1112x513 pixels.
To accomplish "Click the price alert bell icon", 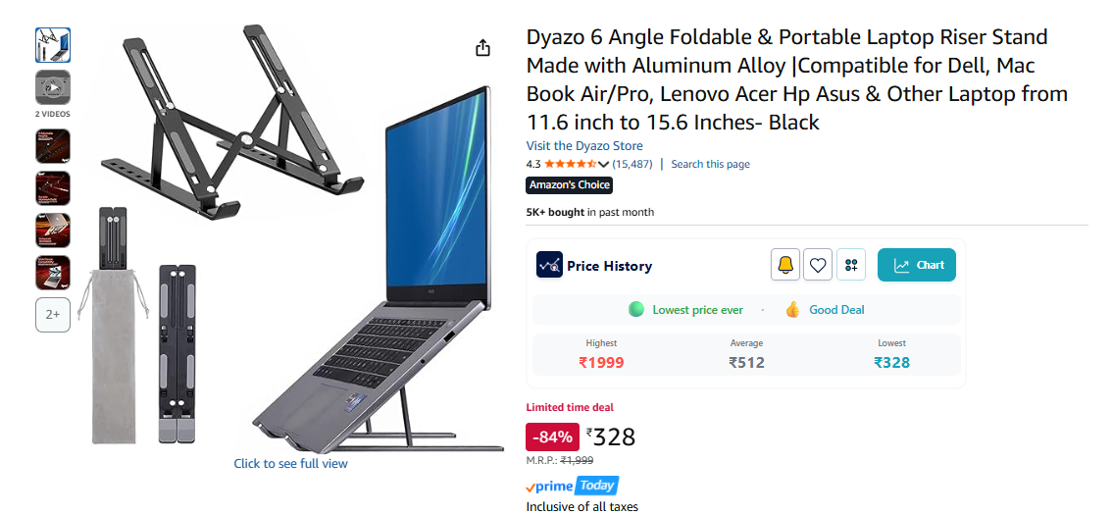I will 785,265.
